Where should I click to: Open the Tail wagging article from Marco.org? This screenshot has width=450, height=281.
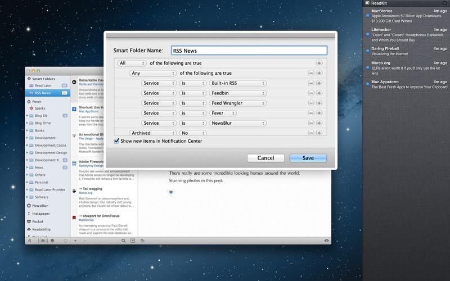coord(104,198)
